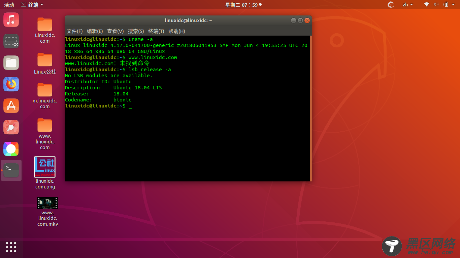460x258 pixels.
Task: Open the magnifier search app in dock
Action: tap(11, 127)
